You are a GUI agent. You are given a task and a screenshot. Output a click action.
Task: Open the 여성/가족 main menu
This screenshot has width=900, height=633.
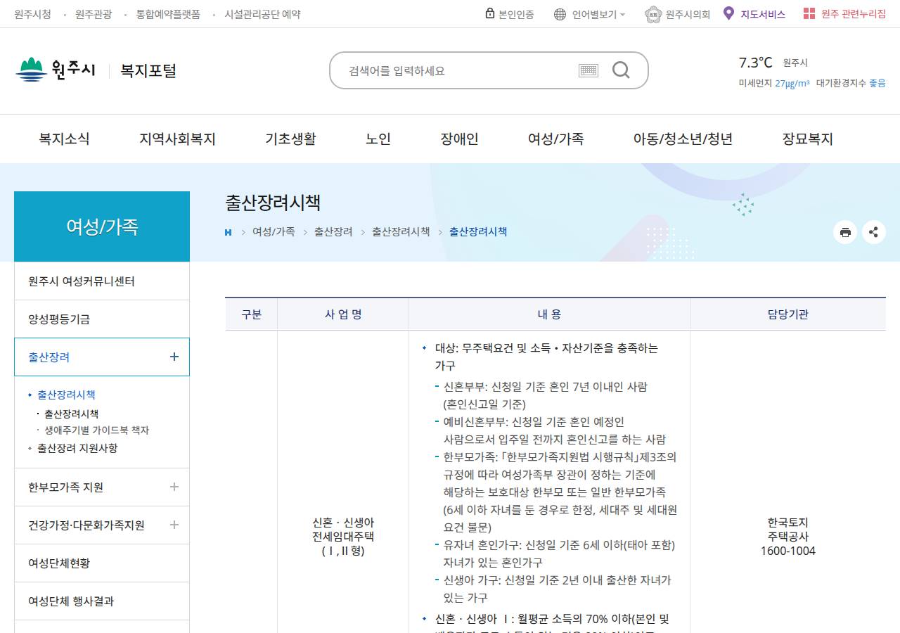[x=555, y=139]
